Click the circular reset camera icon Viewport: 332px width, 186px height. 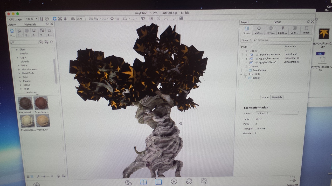click(x=112, y=18)
